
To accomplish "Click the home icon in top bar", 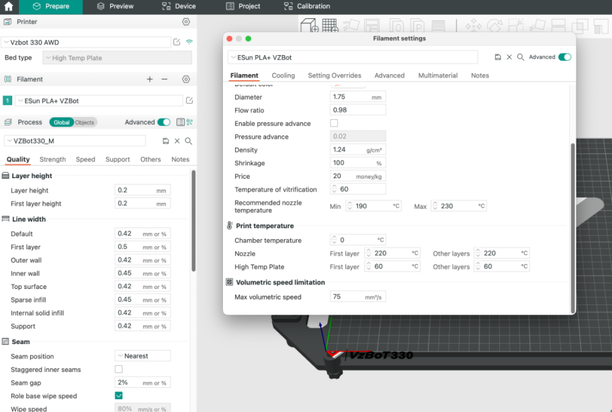I will (x=9, y=6).
